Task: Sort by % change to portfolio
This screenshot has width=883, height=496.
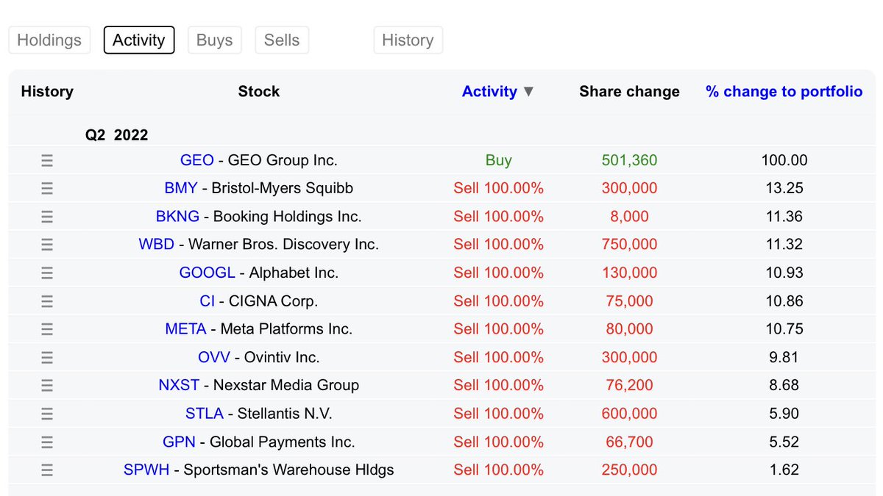Action: coord(784,92)
